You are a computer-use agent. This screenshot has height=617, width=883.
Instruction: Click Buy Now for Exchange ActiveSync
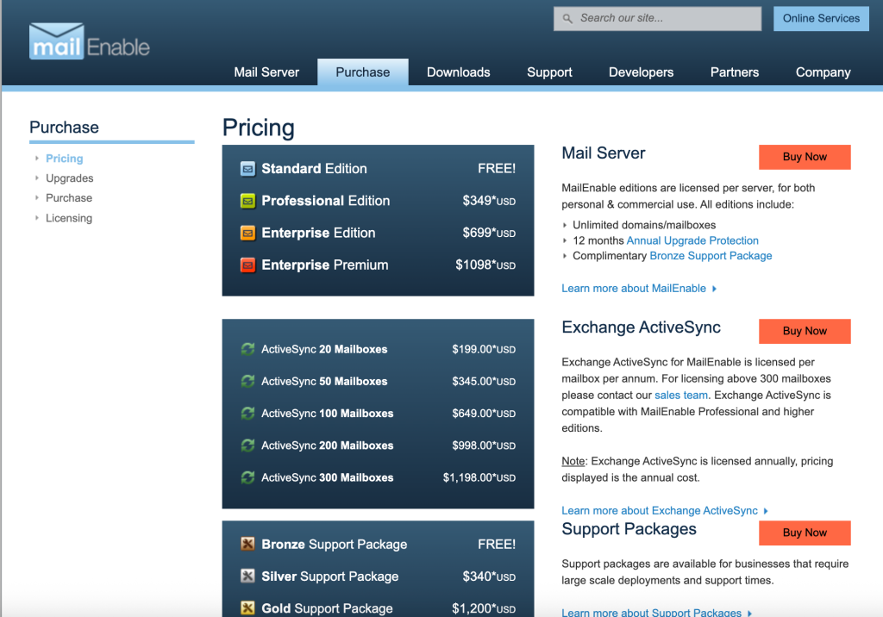pyautogui.click(x=805, y=331)
